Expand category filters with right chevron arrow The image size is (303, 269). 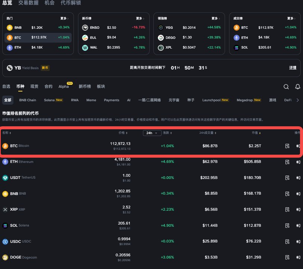tap(297, 100)
